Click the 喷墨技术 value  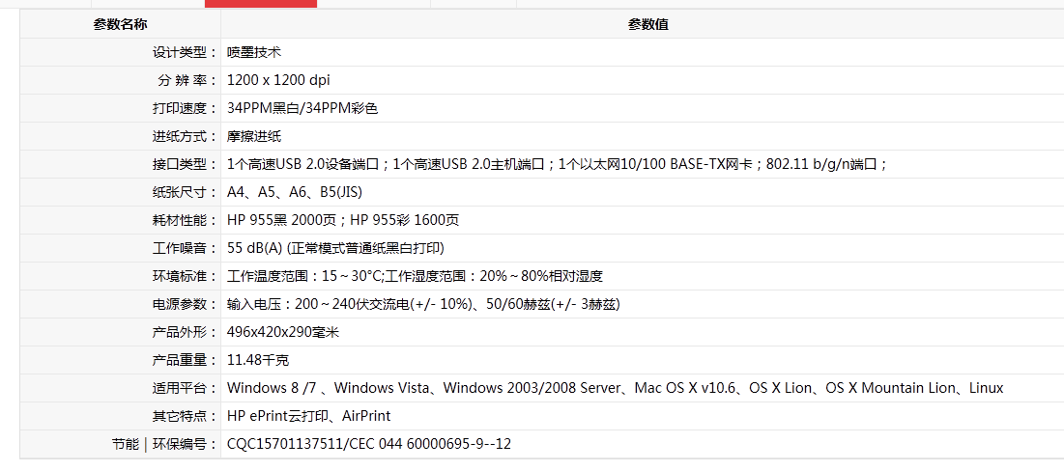(x=254, y=52)
